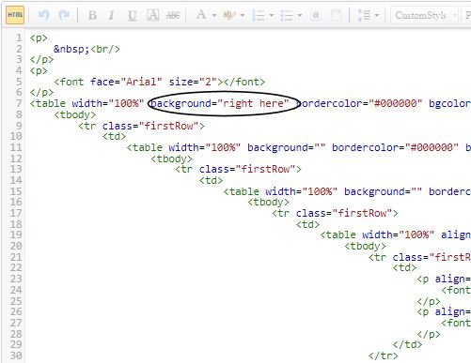Open the font color dropdown arrow
471x363 pixels.
[x=214, y=15]
